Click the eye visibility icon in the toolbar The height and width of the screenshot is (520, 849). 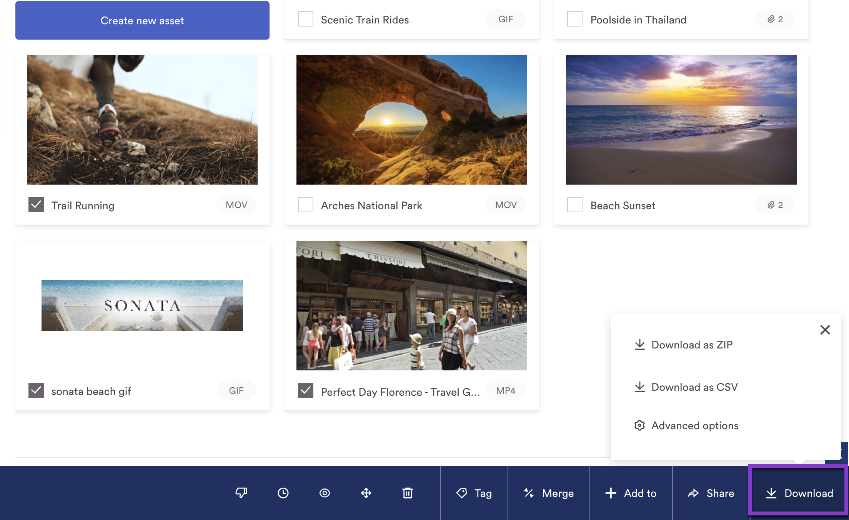click(325, 493)
